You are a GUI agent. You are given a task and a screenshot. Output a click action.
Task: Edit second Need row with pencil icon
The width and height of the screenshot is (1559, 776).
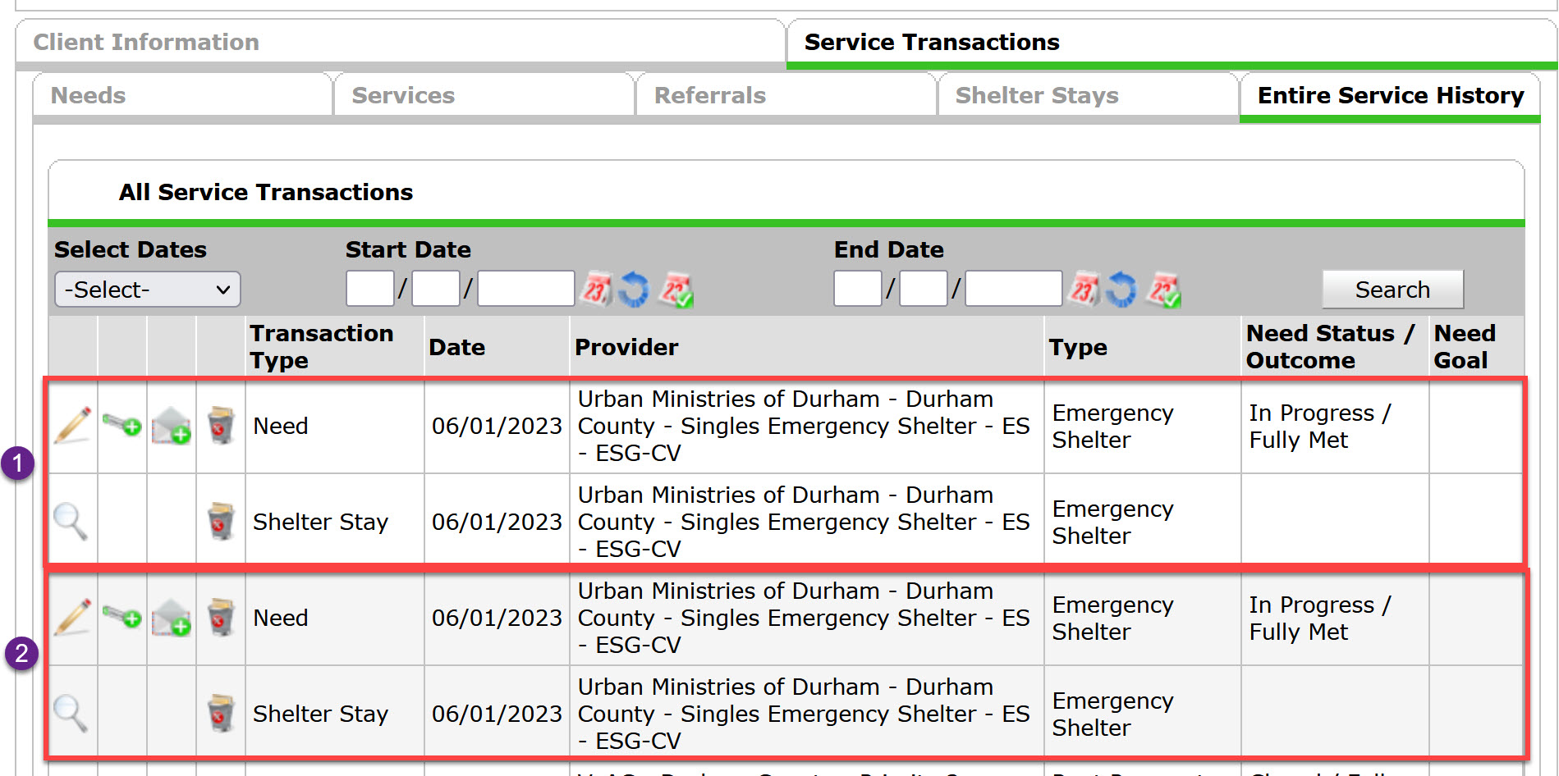pos(72,618)
